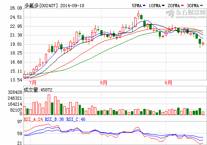This screenshot has height=145, width=207.
Task: Click the tallest volume bar in July
Action: (49, 104)
